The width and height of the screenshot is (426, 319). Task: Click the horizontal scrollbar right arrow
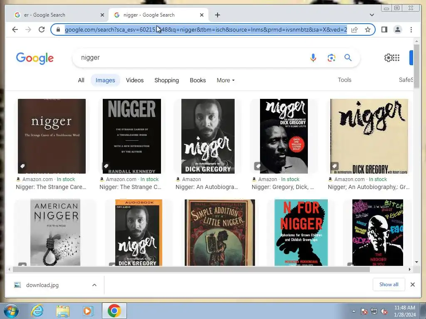[x=410, y=269]
